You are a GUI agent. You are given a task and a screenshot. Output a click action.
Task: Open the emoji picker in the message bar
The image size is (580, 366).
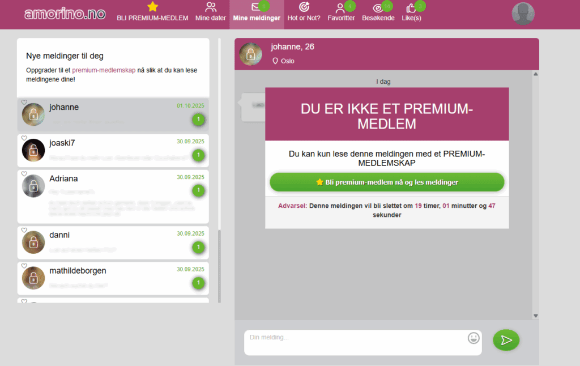click(474, 338)
